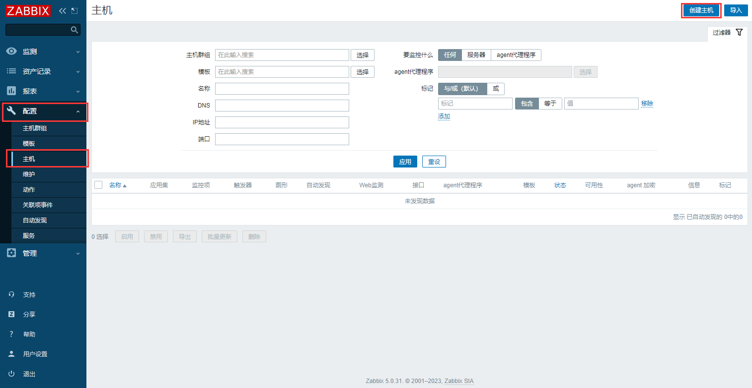Open 用户设置 user icon
The width and height of the screenshot is (752, 388).
pos(11,354)
